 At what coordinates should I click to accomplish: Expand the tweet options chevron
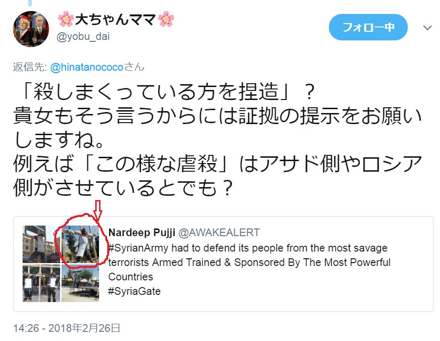click(427, 27)
